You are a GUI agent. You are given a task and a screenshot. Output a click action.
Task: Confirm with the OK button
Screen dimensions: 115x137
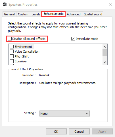[x=56, y=132]
